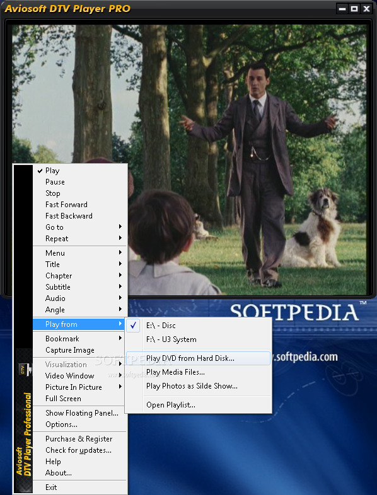Screen dimensions: 377x495
Task: Expand the Title submenu
Action: click(x=79, y=265)
